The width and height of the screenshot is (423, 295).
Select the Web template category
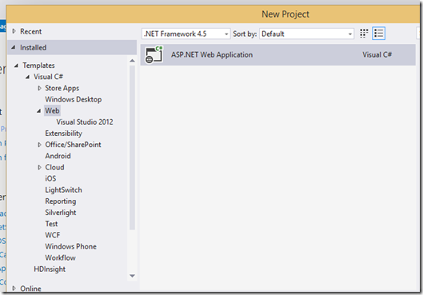tap(52, 111)
